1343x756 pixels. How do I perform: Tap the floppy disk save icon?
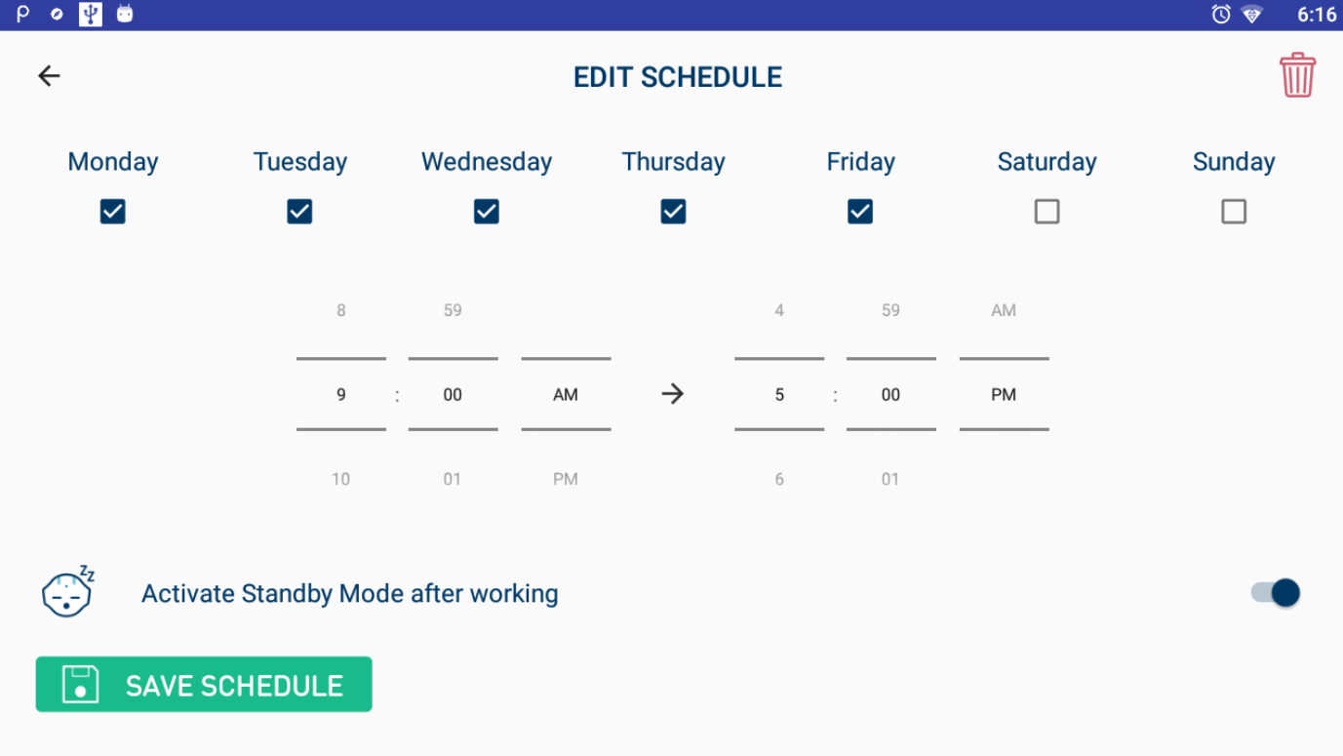[81, 685]
